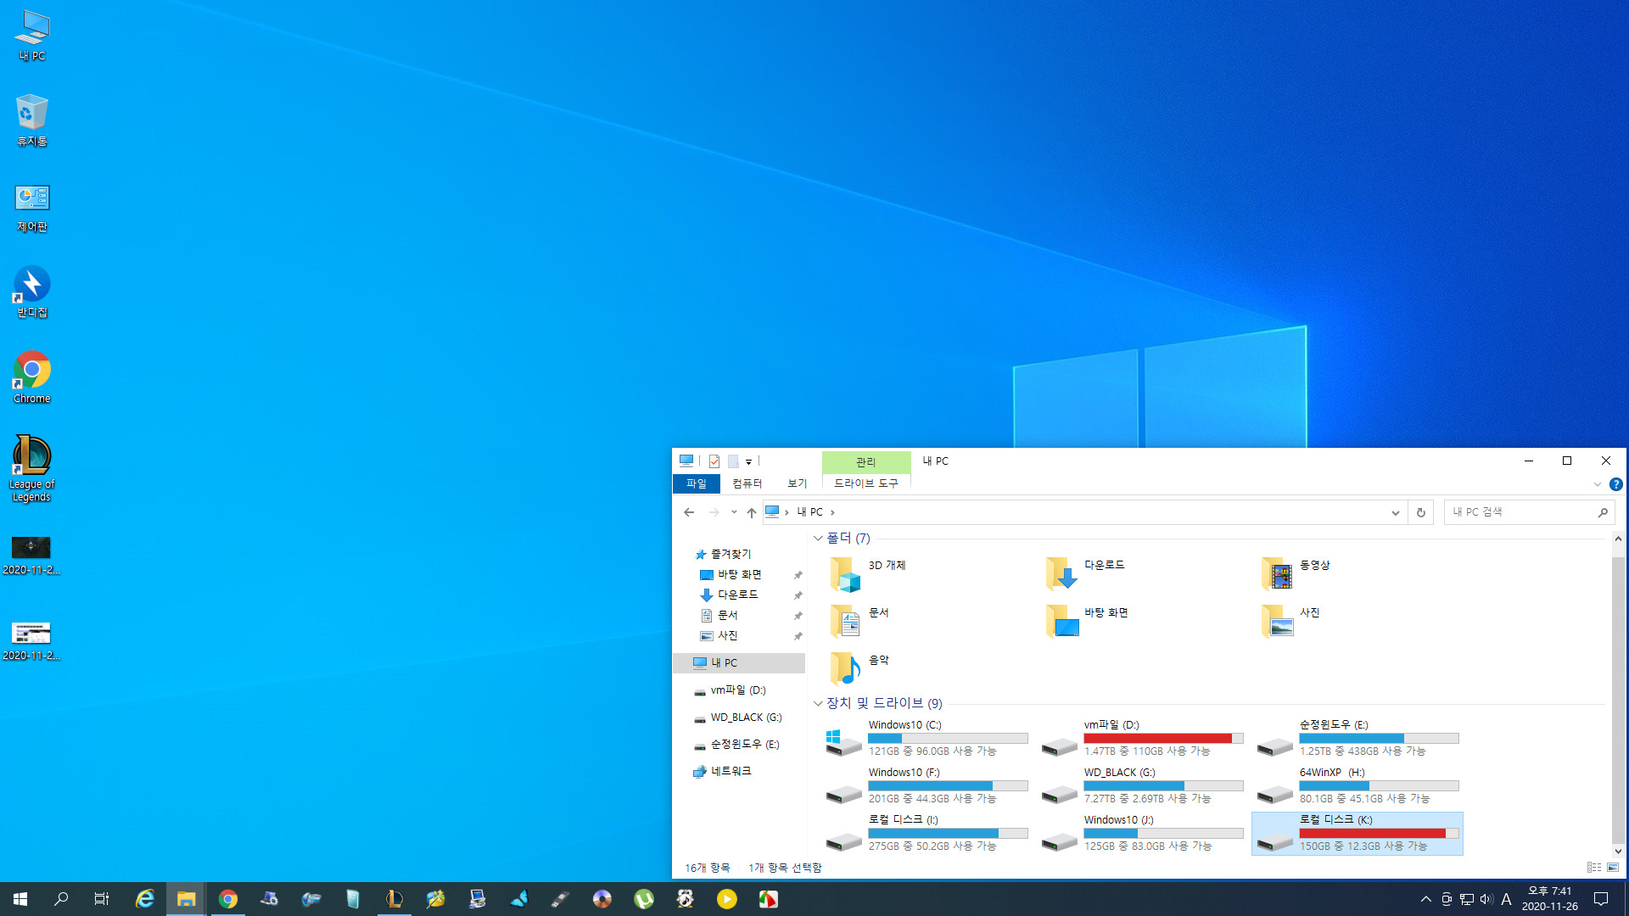Open the Documents folder in Explorer

pos(859,622)
